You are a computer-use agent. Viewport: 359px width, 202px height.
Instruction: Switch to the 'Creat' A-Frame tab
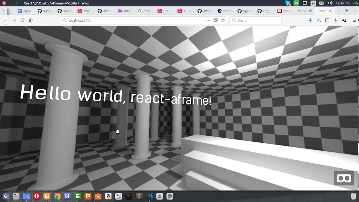click(x=165, y=11)
